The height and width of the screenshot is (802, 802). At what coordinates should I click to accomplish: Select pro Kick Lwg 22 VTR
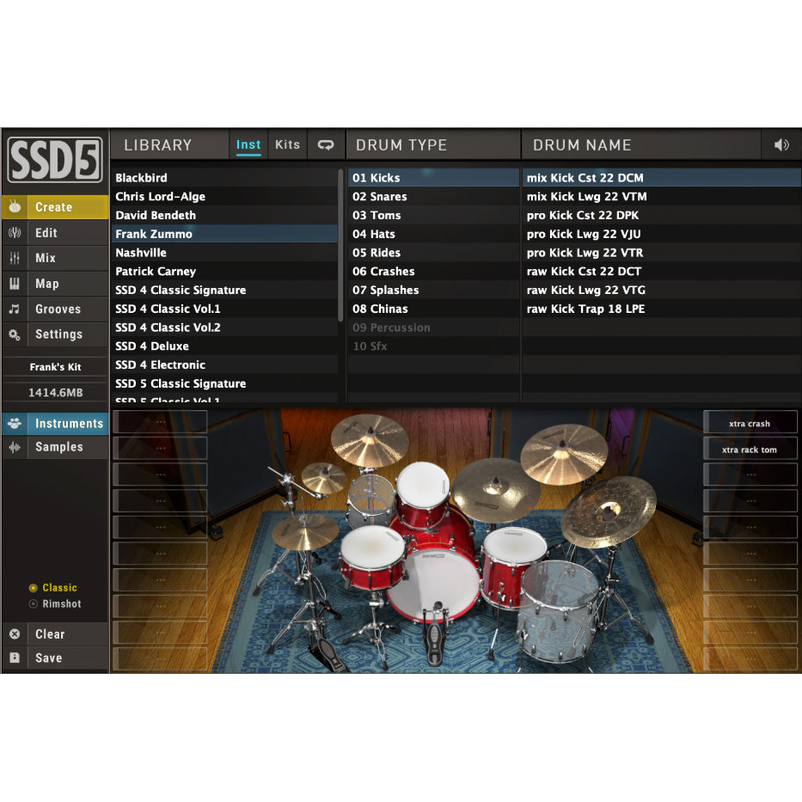coord(661,253)
